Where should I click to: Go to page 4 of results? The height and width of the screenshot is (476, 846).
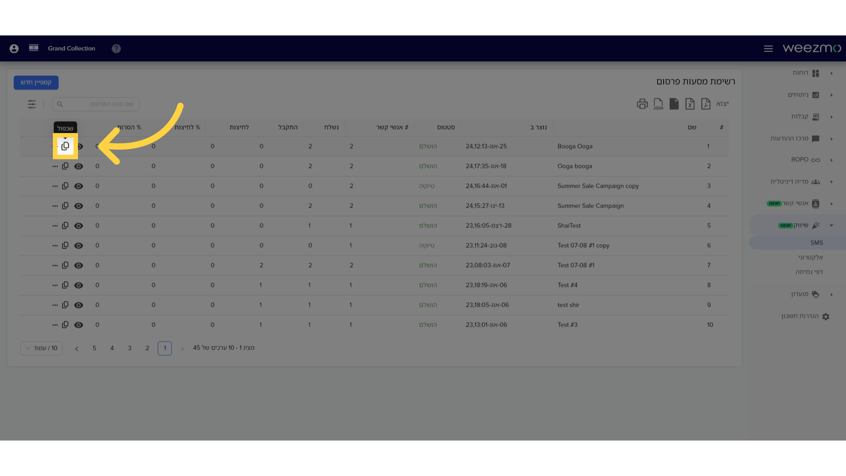(x=112, y=348)
